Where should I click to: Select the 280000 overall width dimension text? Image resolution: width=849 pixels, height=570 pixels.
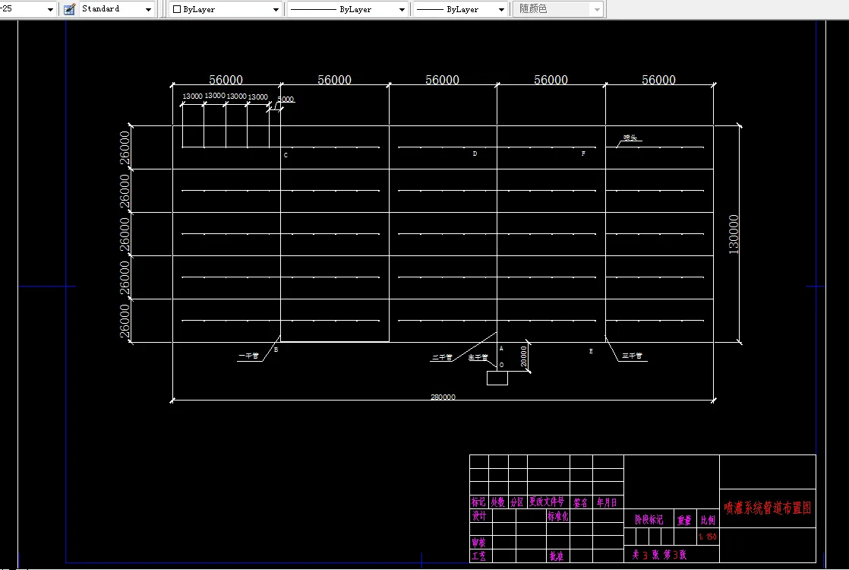click(443, 397)
